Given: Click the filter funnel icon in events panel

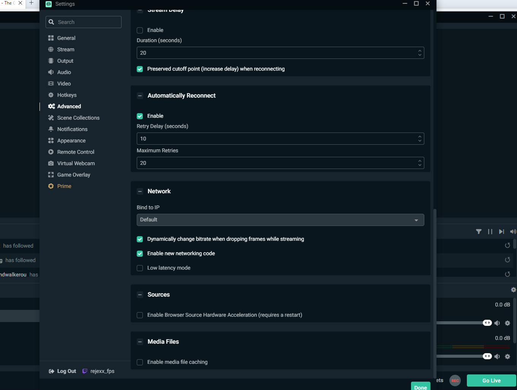Looking at the screenshot, I should 479,232.
